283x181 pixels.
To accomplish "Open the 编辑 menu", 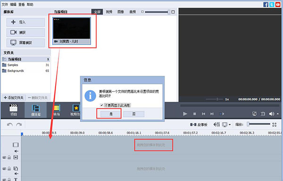I will click(13, 5).
